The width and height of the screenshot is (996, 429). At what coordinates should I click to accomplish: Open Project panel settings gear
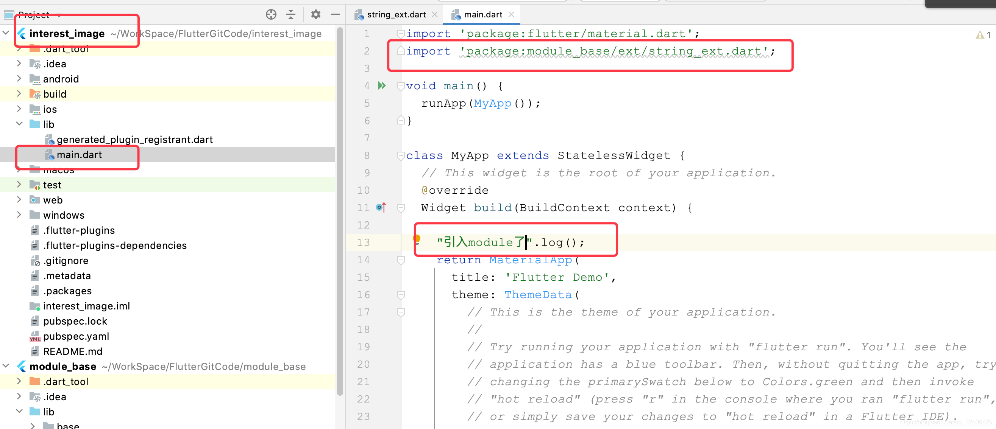[x=315, y=15]
